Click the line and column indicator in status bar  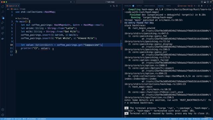pos(165,119)
